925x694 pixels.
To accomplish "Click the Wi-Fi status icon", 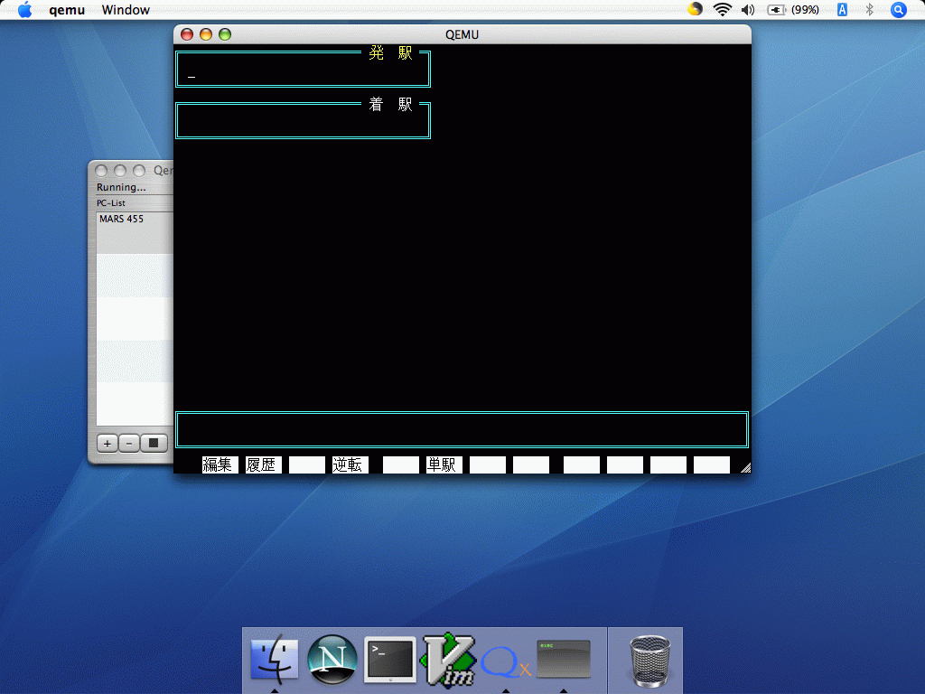I will click(x=722, y=9).
